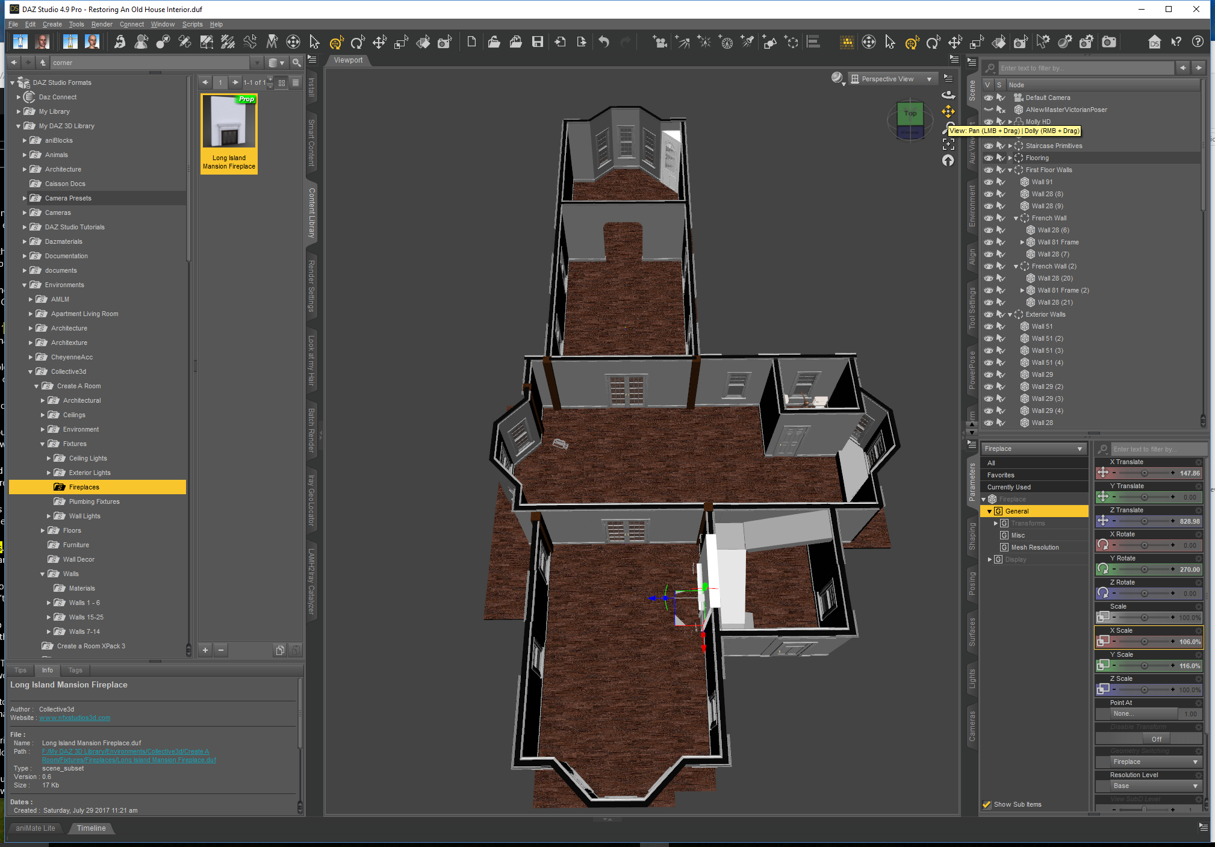The image size is (1215, 847).
Task: Click the Y Rotate slider
Action: pos(1143,569)
